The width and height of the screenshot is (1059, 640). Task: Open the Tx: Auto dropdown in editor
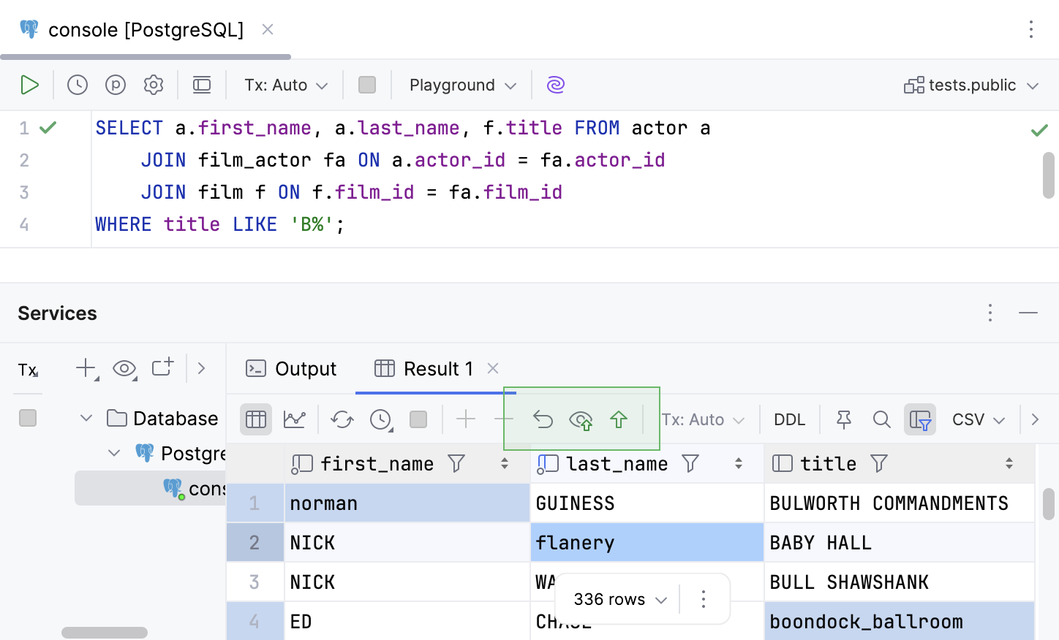[x=285, y=85]
